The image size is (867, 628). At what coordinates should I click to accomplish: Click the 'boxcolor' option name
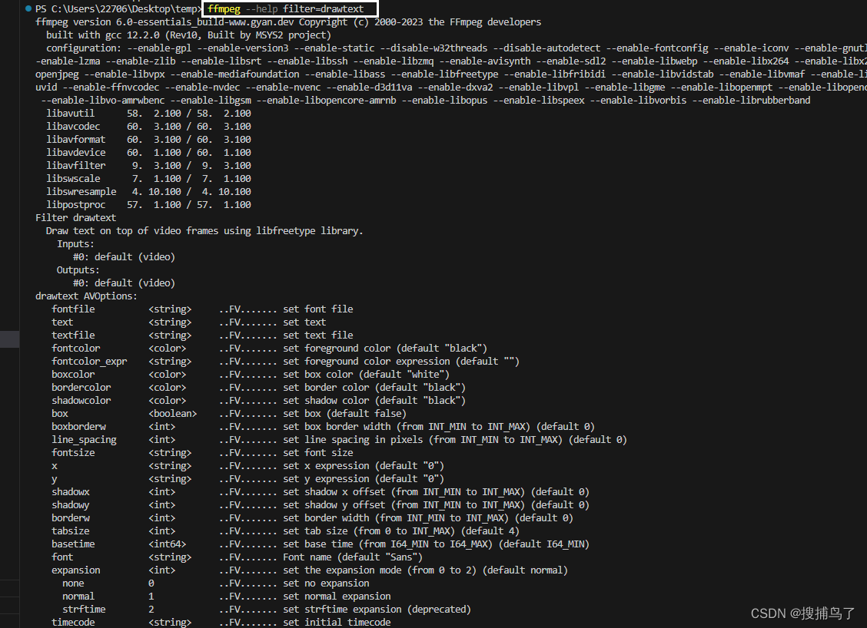(73, 375)
